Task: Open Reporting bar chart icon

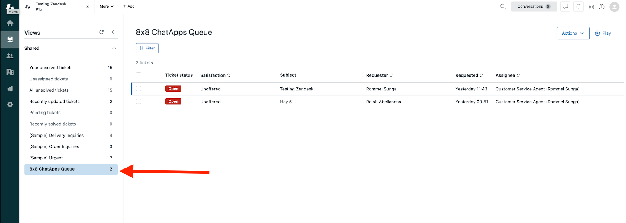Action: 10,88
